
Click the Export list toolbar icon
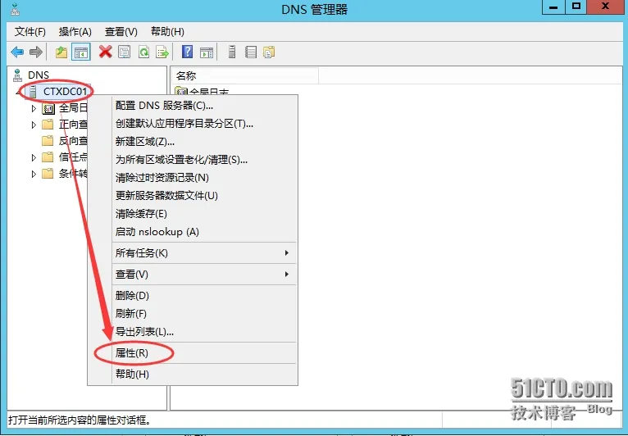tap(162, 52)
